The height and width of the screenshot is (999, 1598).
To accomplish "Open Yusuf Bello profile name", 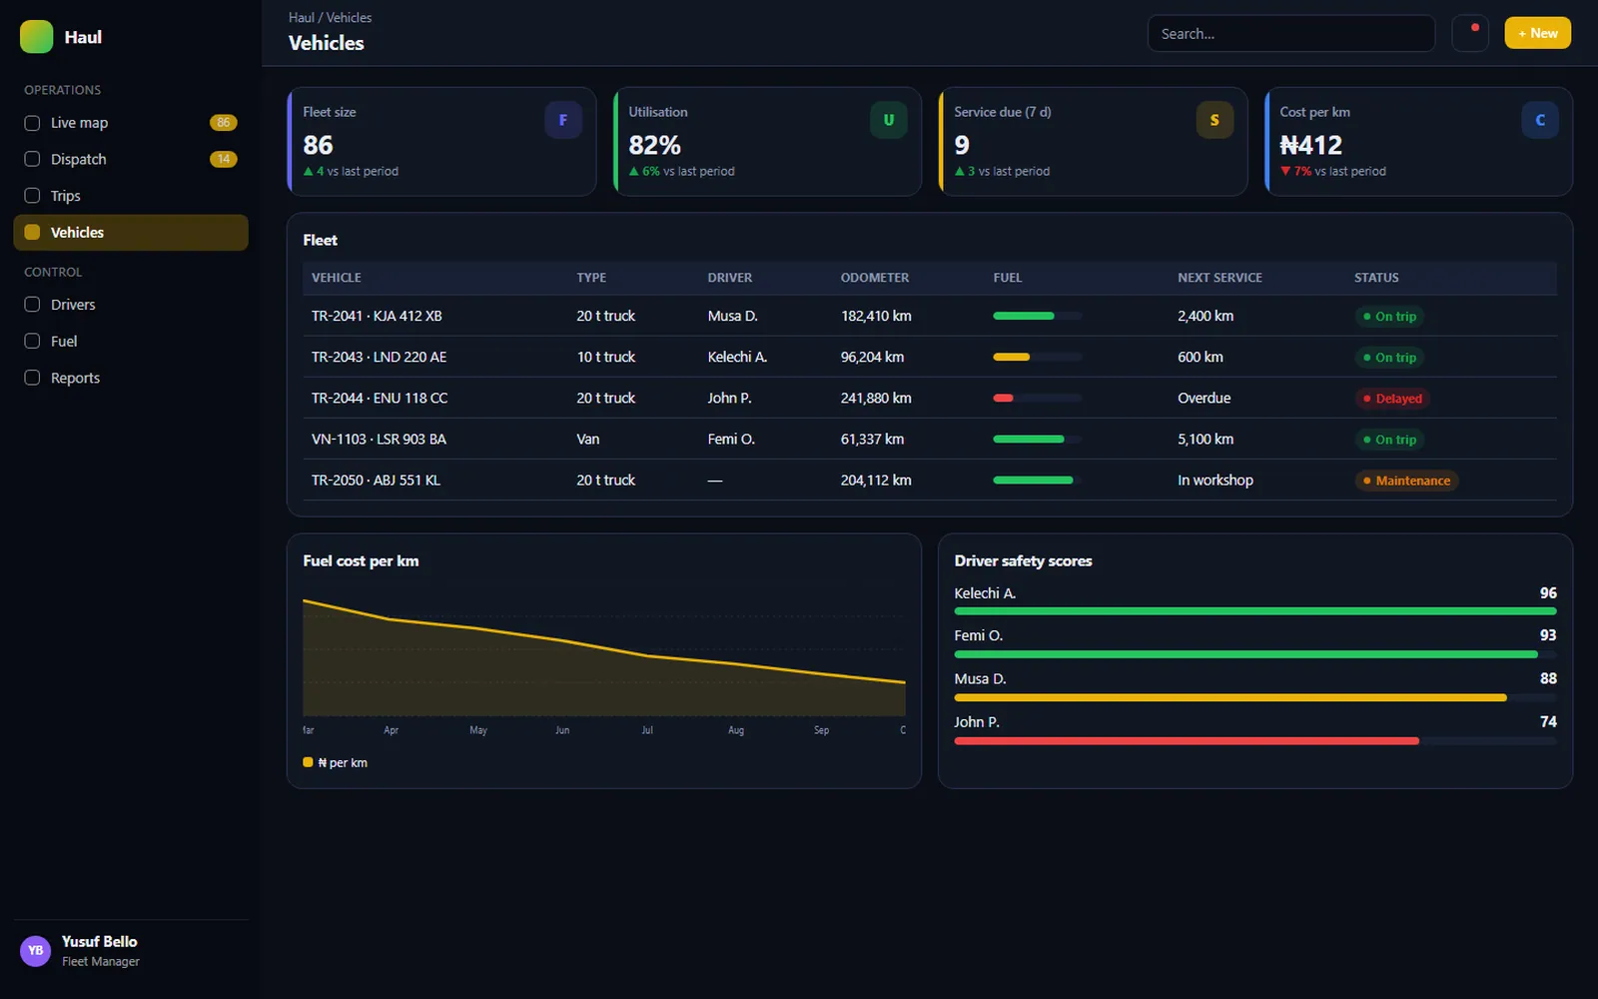I will point(100,941).
